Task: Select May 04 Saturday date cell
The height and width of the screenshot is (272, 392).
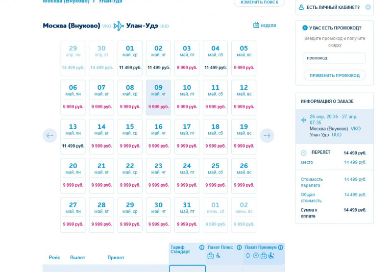Action: (216, 58)
